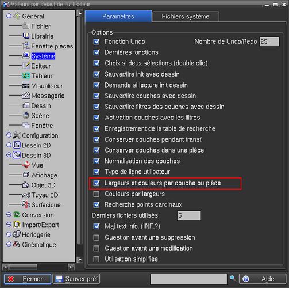The width and height of the screenshot is (289, 288).
Task: Click the magnifier search icon near Aide
Action: coord(233,278)
